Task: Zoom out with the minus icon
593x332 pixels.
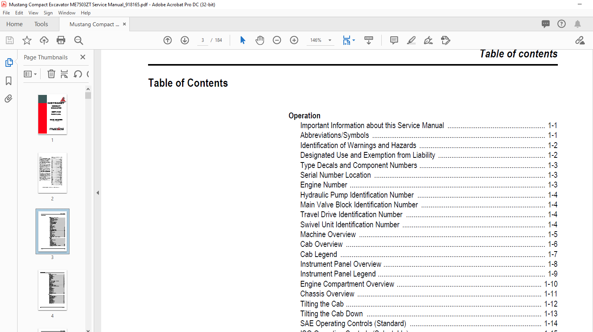Action: (x=277, y=40)
